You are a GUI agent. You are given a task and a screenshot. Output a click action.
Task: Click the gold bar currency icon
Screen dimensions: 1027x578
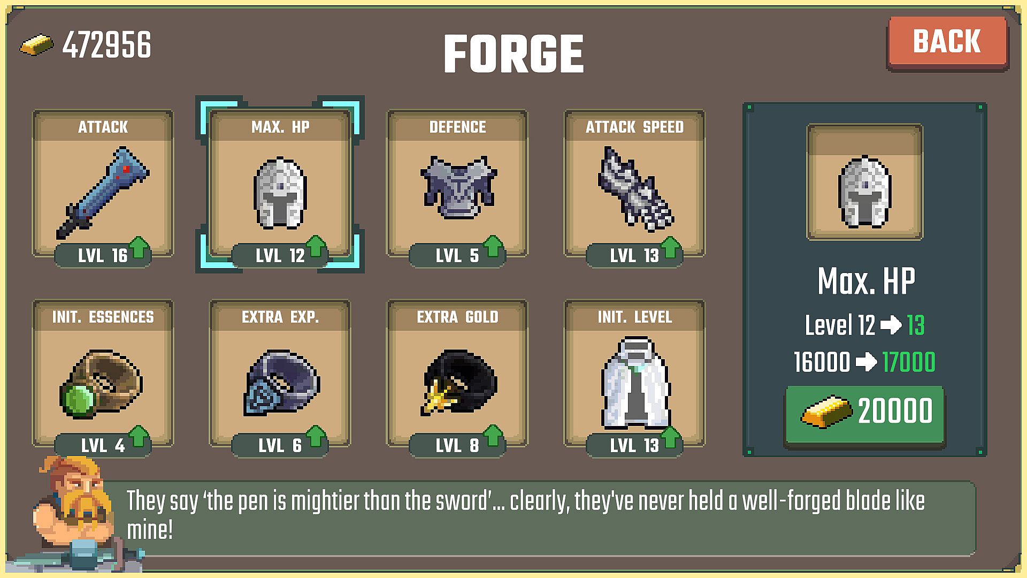(x=37, y=44)
